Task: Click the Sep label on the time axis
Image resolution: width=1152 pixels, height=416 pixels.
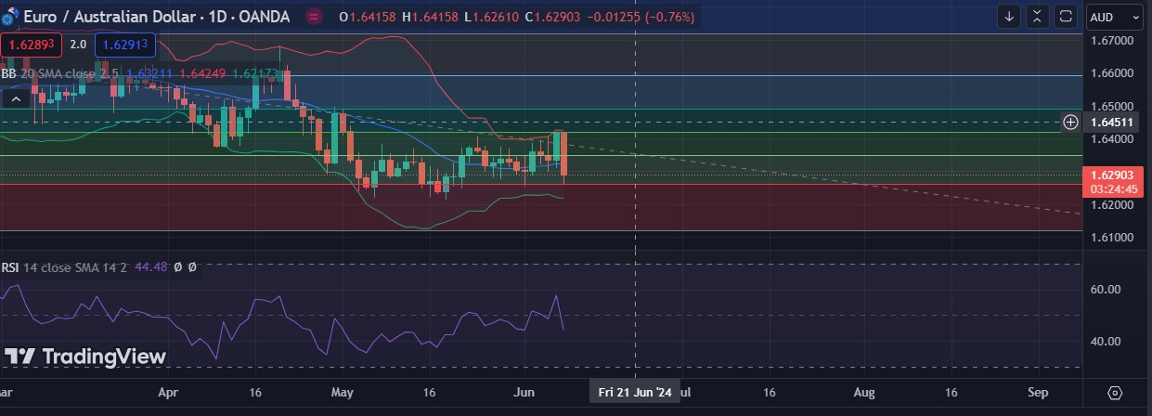Action: pyautogui.click(x=1039, y=393)
